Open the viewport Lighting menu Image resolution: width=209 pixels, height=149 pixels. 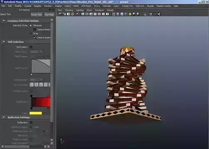tap(80, 10)
